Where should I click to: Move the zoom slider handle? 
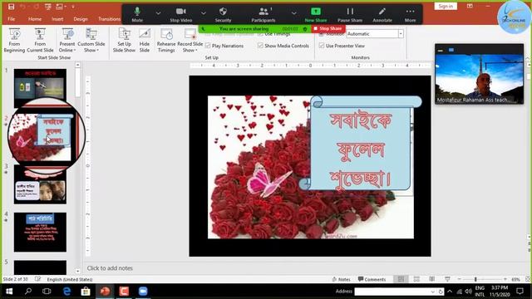(x=475, y=279)
